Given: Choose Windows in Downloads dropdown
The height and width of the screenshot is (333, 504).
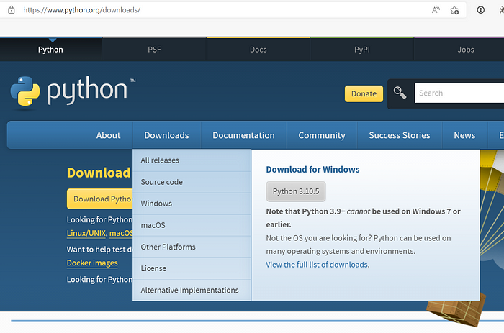Looking at the screenshot, I should tap(192, 204).
